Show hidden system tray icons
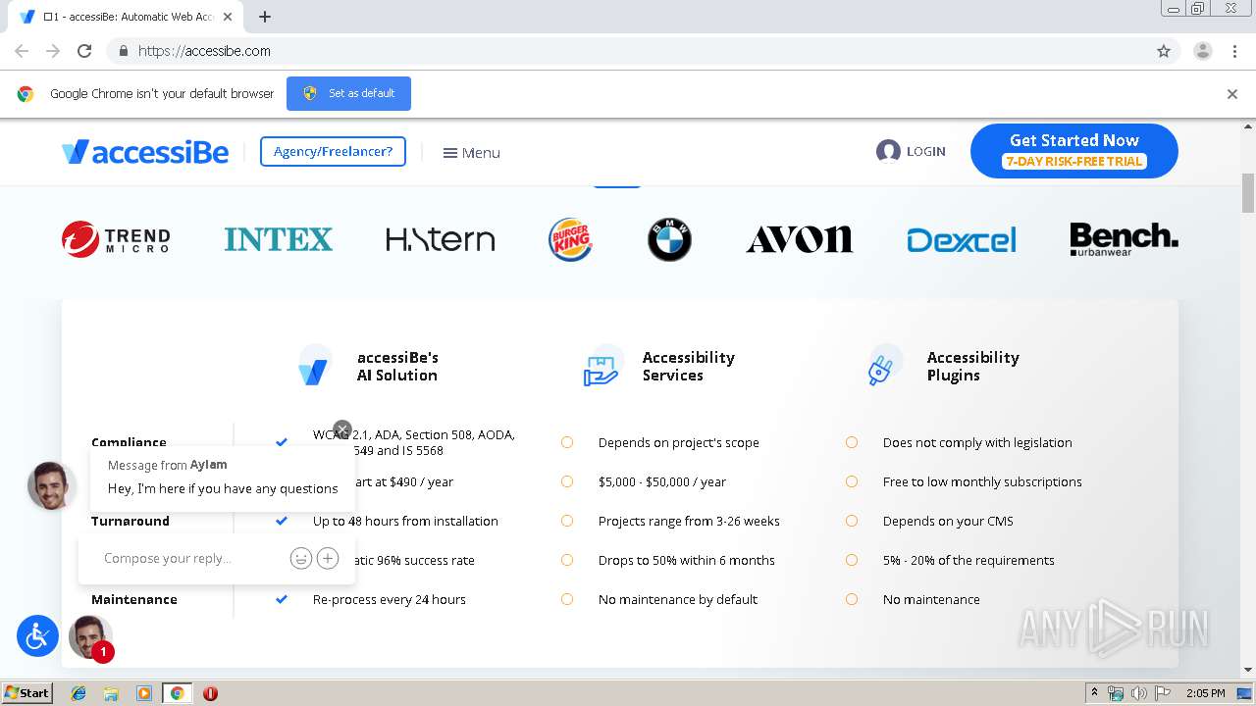This screenshot has width=1256, height=706. click(x=1094, y=693)
